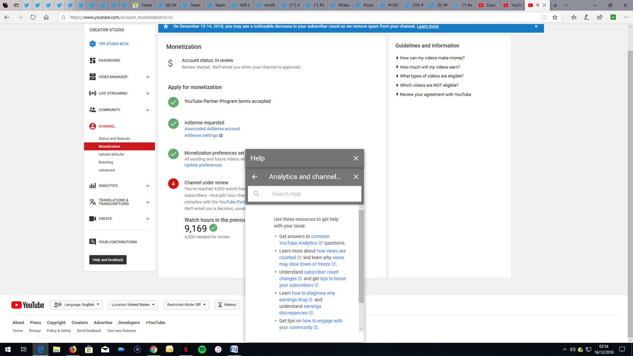Expand the Video Manager menu chevron
The image size is (633, 356).
(148, 77)
